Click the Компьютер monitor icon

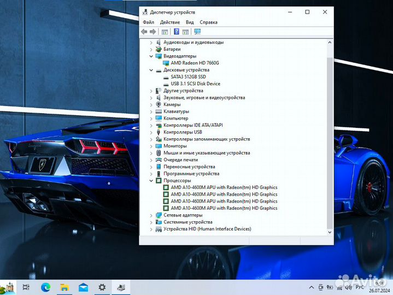point(159,118)
